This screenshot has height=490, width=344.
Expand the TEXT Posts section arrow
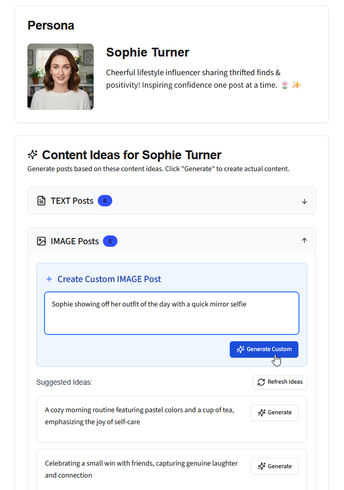(304, 201)
